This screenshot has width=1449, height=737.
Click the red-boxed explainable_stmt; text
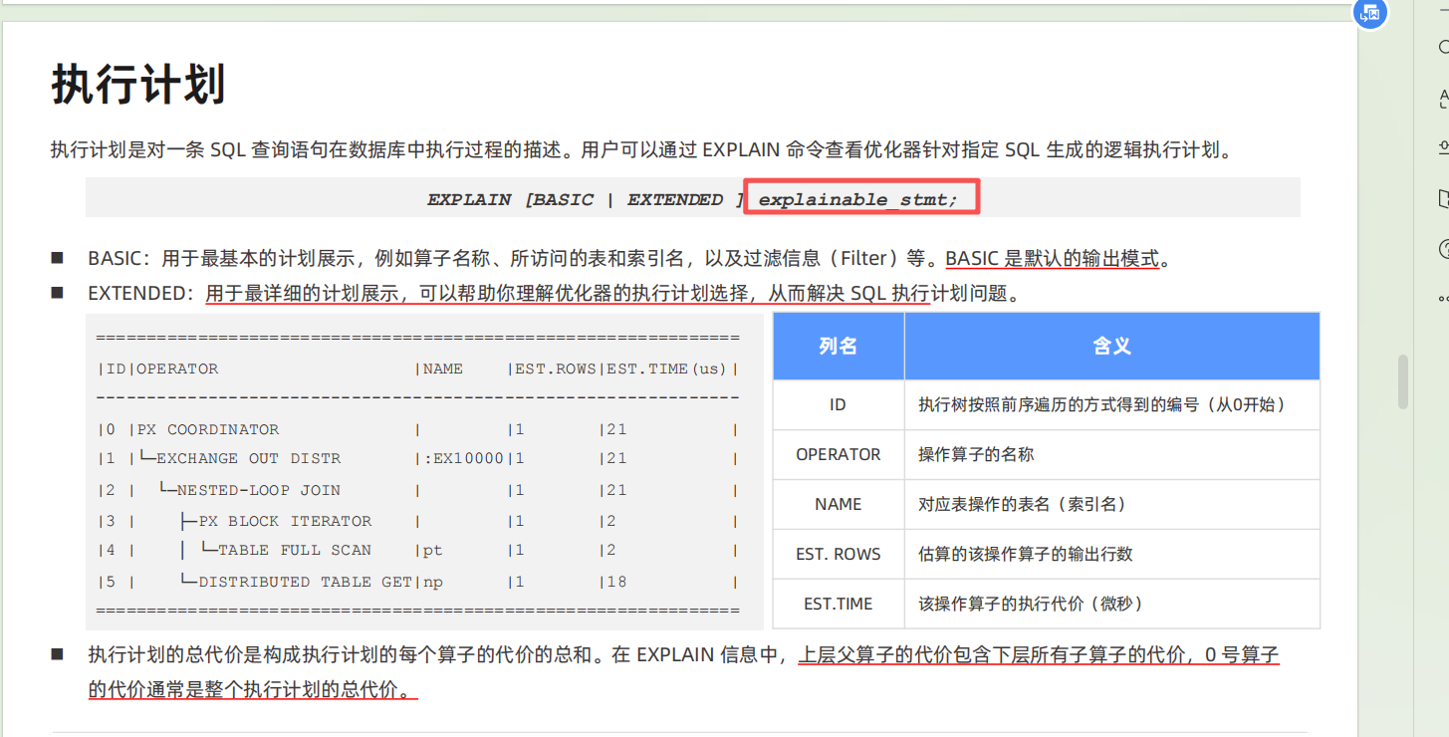coord(860,198)
